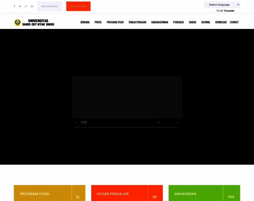Open the Behance social icon
The image size is (254, 201).
[x=32, y=6]
